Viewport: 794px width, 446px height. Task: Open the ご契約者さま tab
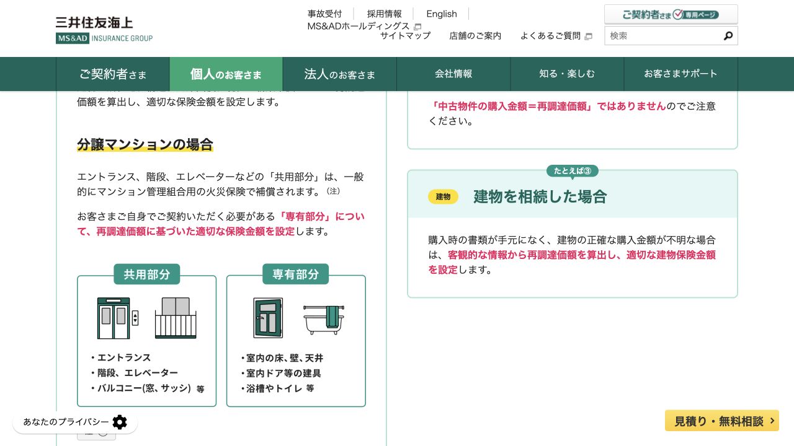tap(113, 74)
